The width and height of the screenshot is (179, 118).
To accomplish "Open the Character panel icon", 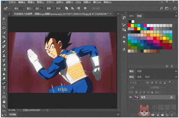I will click(124, 37).
